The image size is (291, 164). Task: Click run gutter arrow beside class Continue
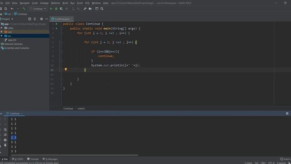click(56, 24)
